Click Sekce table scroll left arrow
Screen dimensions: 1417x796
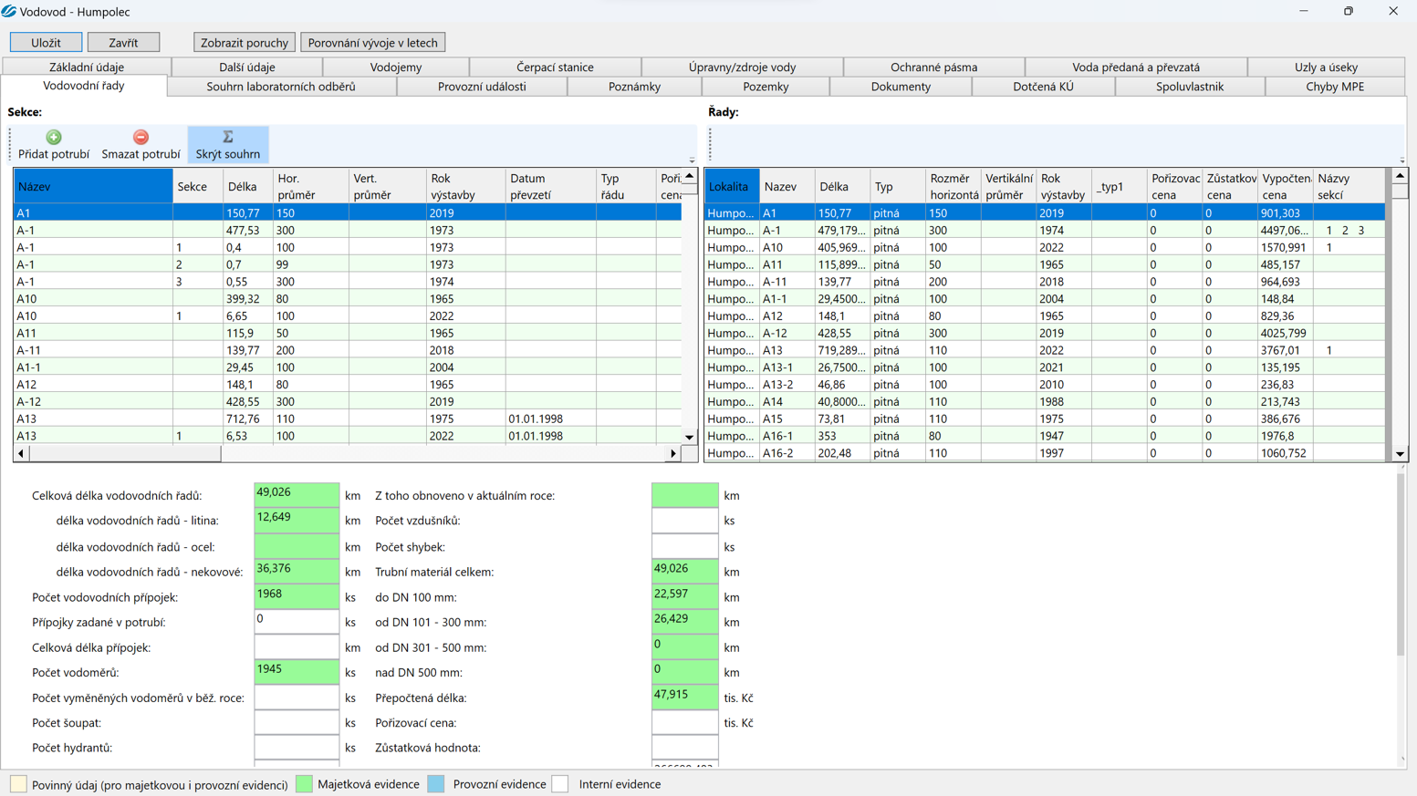tap(21, 453)
